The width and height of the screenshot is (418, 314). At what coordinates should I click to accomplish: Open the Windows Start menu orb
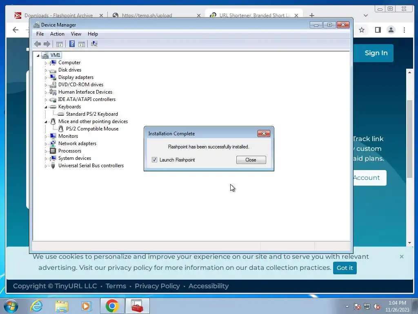pos(11,306)
